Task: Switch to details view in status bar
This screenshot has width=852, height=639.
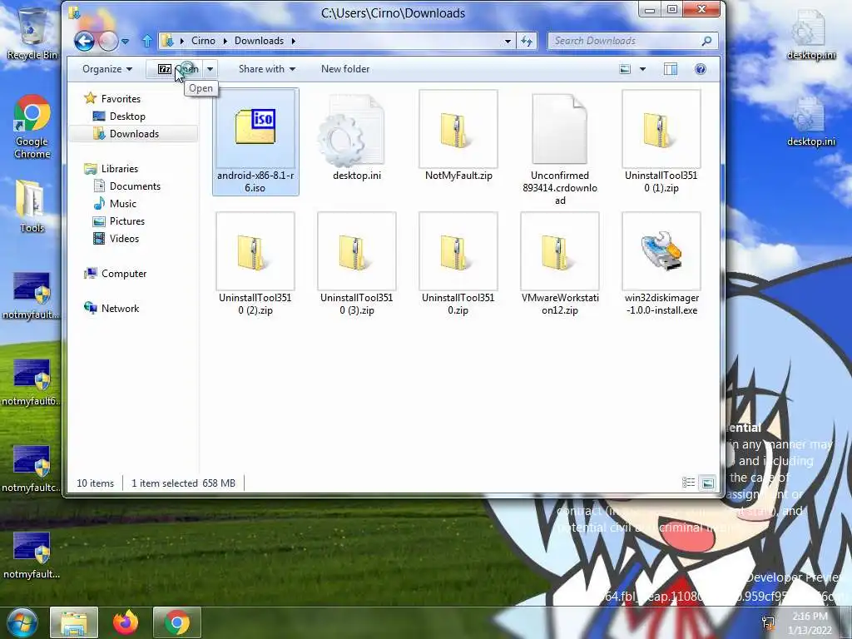Action: pos(688,483)
